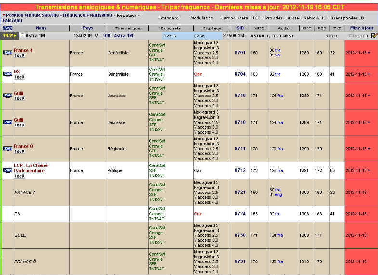Screen dimensions: 378x275
Task: Click the italic FRANCE 4 service name
Action: coord(25,192)
